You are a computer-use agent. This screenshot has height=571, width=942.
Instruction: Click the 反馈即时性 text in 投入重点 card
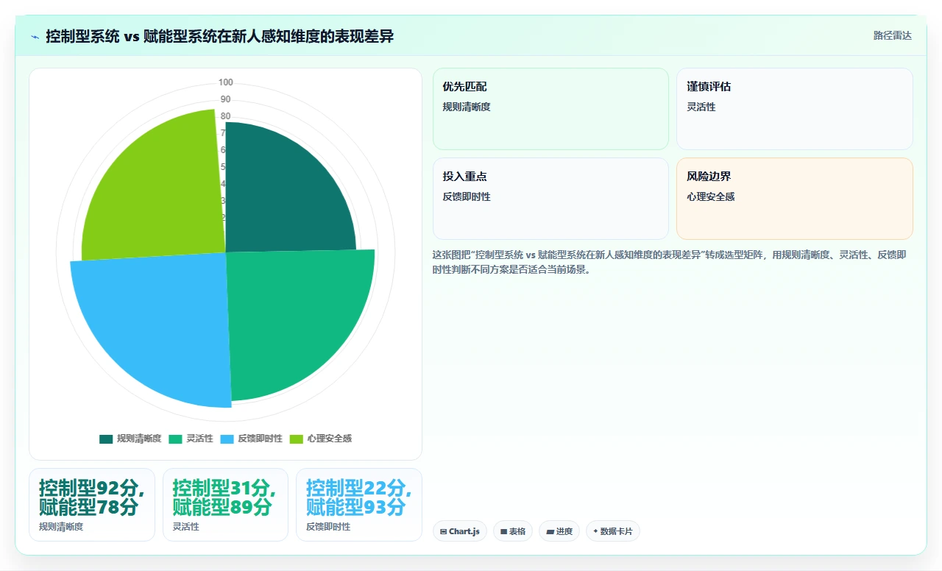coord(467,196)
